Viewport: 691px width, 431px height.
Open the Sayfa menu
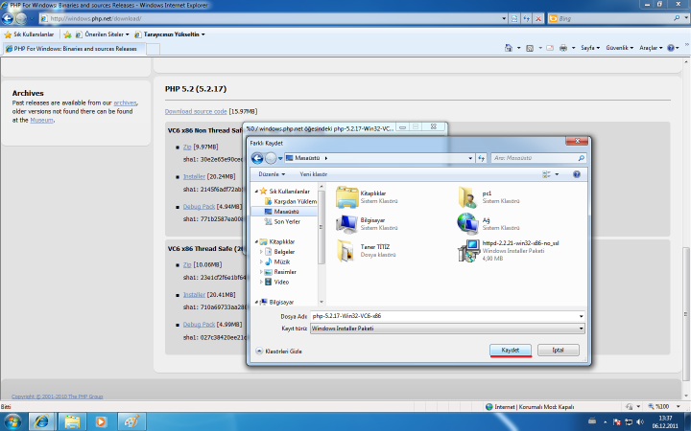(x=590, y=48)
